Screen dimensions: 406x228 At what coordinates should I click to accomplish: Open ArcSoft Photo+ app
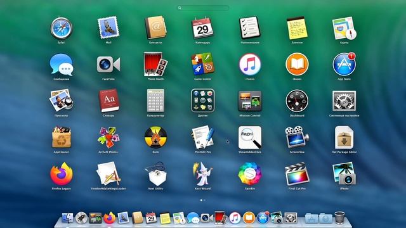pyautogui.click(x=108, y=137)
